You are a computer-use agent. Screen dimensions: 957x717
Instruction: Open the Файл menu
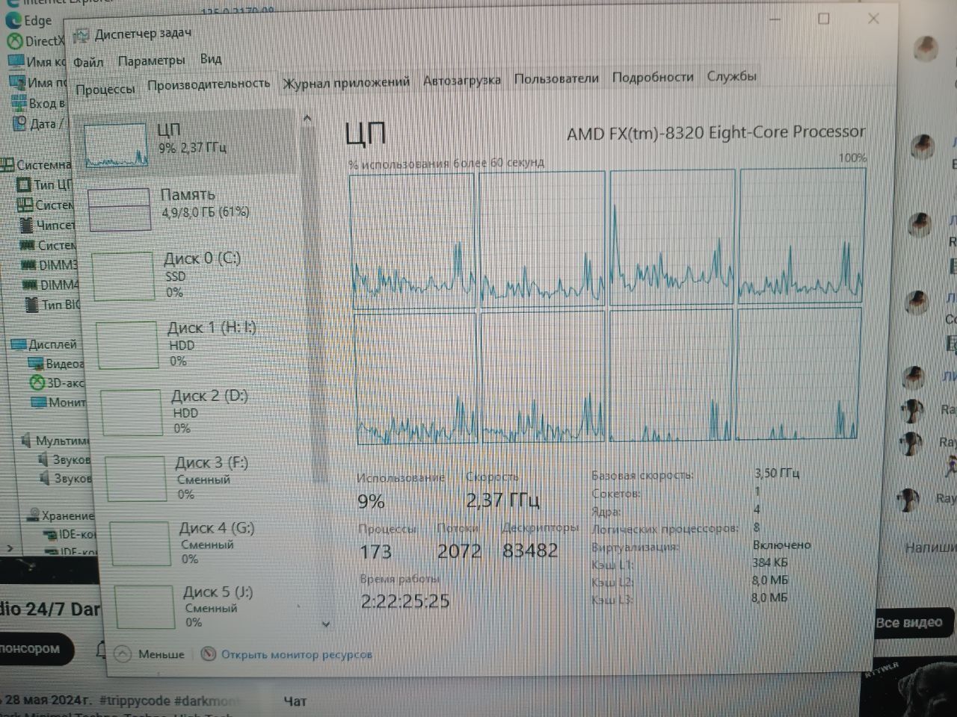pyautogui.click(x=88, y=62)
